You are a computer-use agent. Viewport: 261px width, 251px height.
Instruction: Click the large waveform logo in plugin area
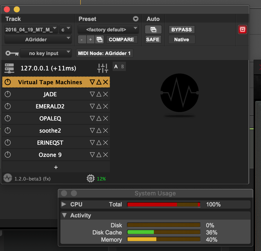(x=179, y=93)
